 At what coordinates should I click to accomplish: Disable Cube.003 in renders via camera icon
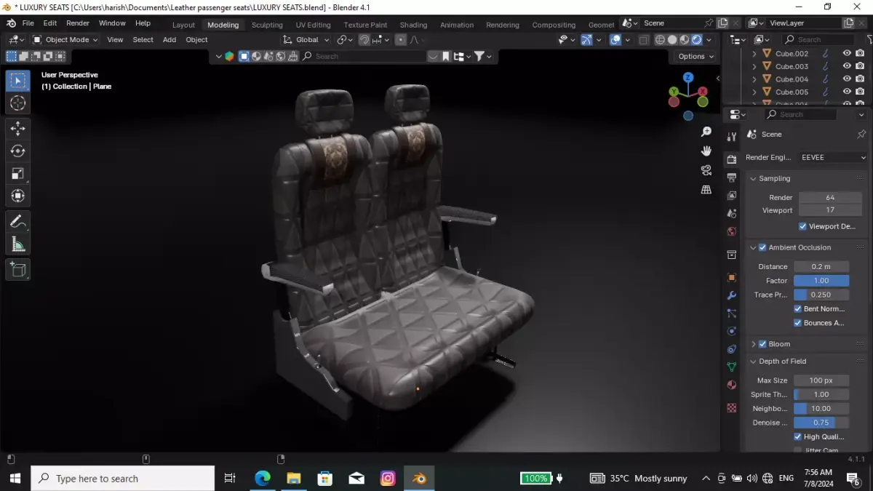pyautogui.click(x=859, y=66)
